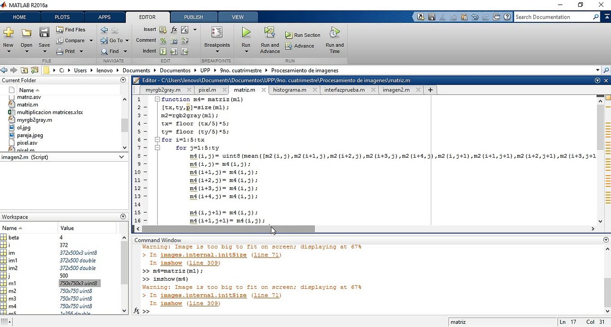This screenshot has height=327, width=611.
Task: Switch to APPS ribbon tab
Action: (x=104, y=17)
